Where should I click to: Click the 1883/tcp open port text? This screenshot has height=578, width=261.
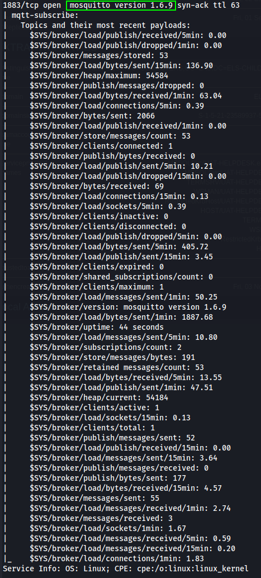tap(33, 6)
